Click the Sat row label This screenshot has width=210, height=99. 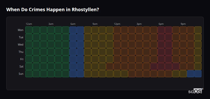tap(21, 66)
